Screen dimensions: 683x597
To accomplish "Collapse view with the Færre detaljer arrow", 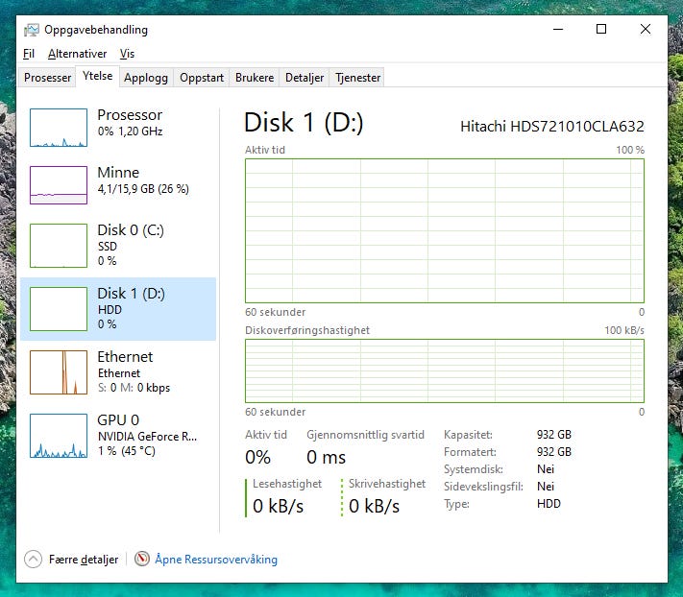I will point(33,560).
